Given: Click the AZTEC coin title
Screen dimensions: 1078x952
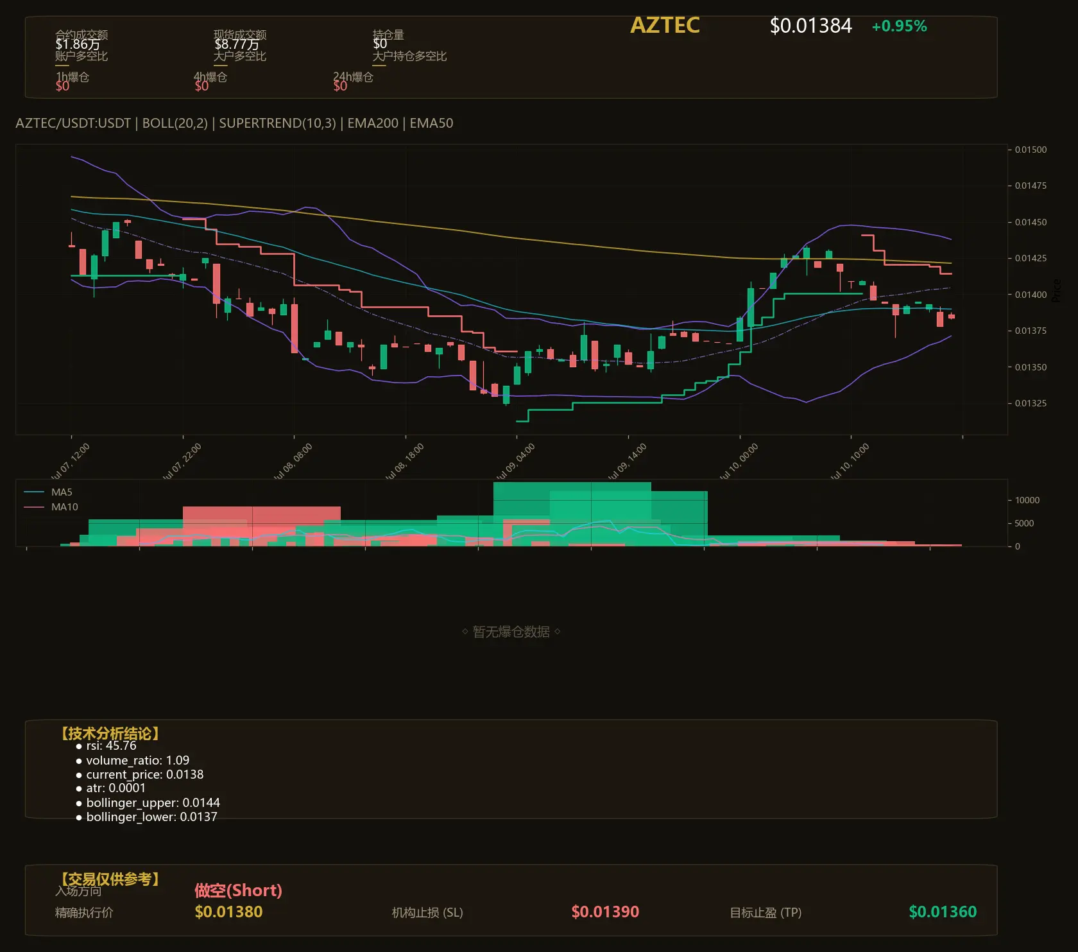Looking at the screenshot, I should (665, 25).
